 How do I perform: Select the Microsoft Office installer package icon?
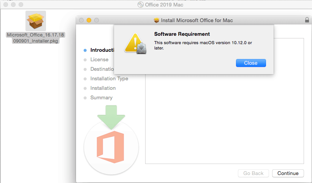pyautogui.click(x=36, y=21)
